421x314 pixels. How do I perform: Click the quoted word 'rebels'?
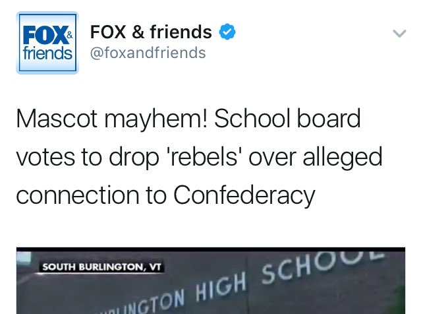pyautogui.click(x=203, y=157)
